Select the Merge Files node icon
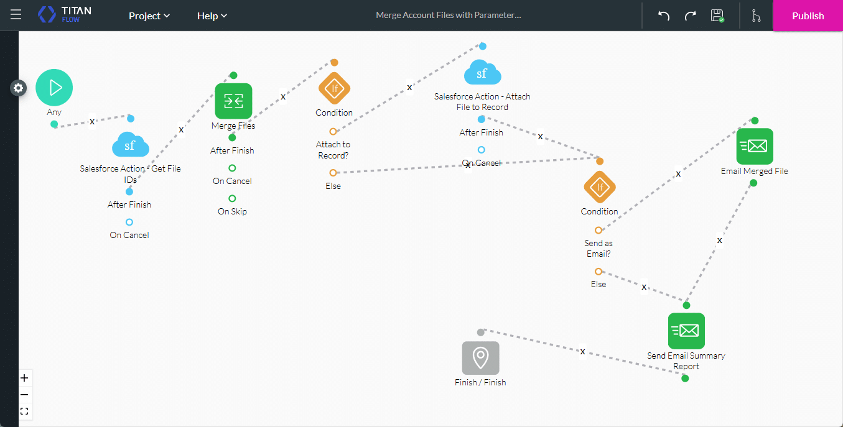This screenshot has height=427, width=843. tap(233, 101)
